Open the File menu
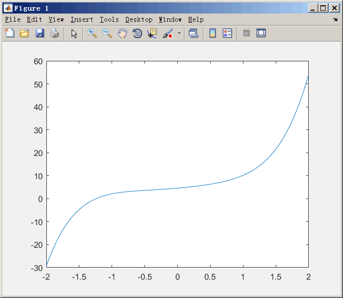343x298 pixels. (13, 20)
